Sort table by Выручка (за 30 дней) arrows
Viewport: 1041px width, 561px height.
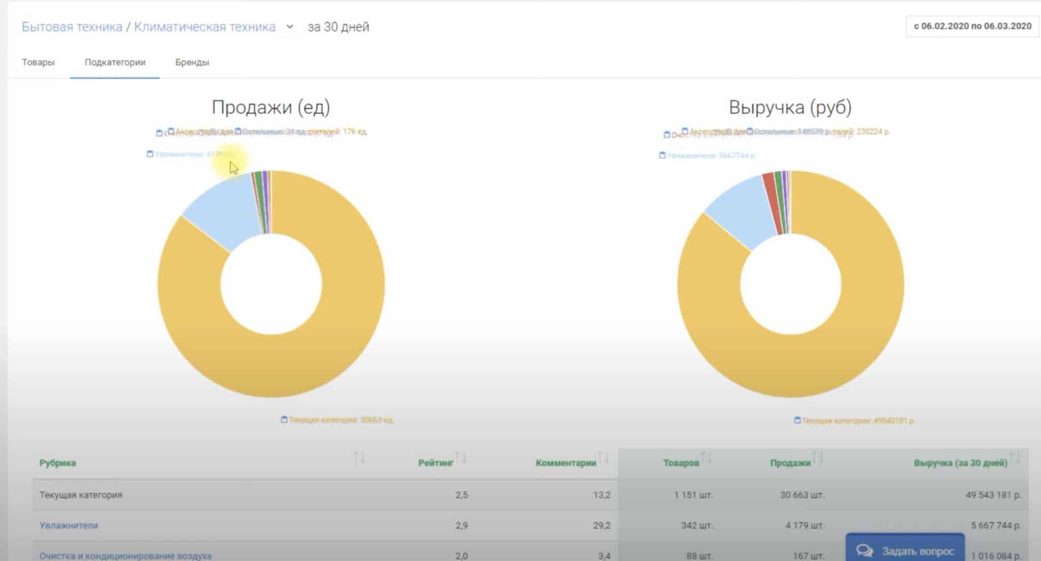1015,458
